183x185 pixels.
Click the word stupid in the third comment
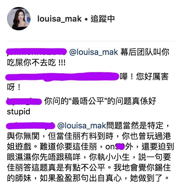tap(18, 112)
